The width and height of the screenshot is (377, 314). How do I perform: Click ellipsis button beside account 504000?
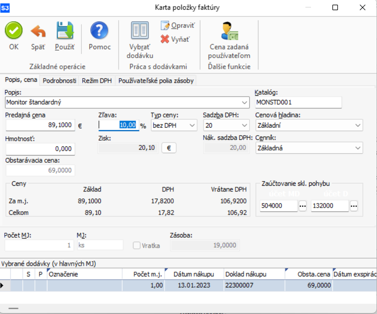[x=303, y=206]
